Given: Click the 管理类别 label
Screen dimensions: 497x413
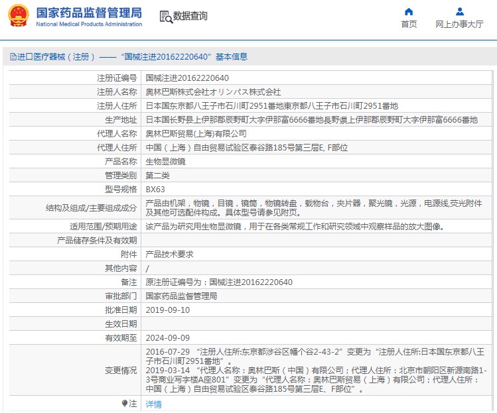Looking at the screenshot, I should [121, 176].
